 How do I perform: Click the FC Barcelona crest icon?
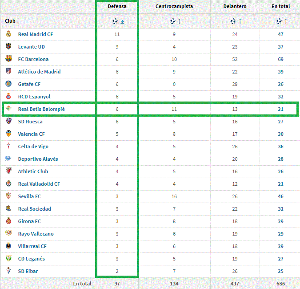tap(8, 59)
